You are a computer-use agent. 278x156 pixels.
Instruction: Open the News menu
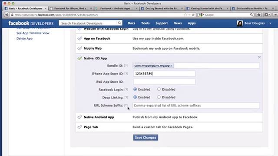click(x=178, y=23)
